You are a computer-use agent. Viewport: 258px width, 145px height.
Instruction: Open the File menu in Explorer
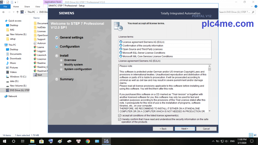[x=5, y=7]
